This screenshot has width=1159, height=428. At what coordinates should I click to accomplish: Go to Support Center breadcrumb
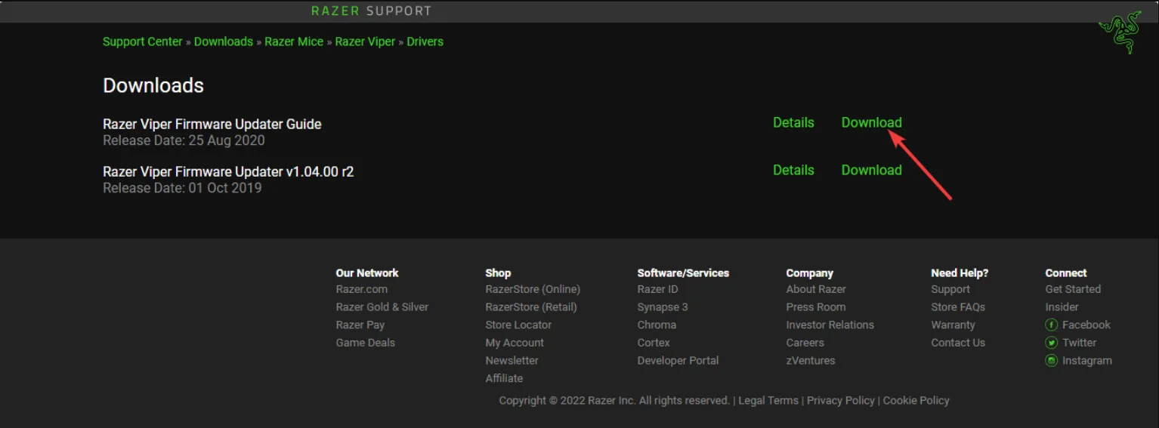pyautogui.click(x=142, y=42)
